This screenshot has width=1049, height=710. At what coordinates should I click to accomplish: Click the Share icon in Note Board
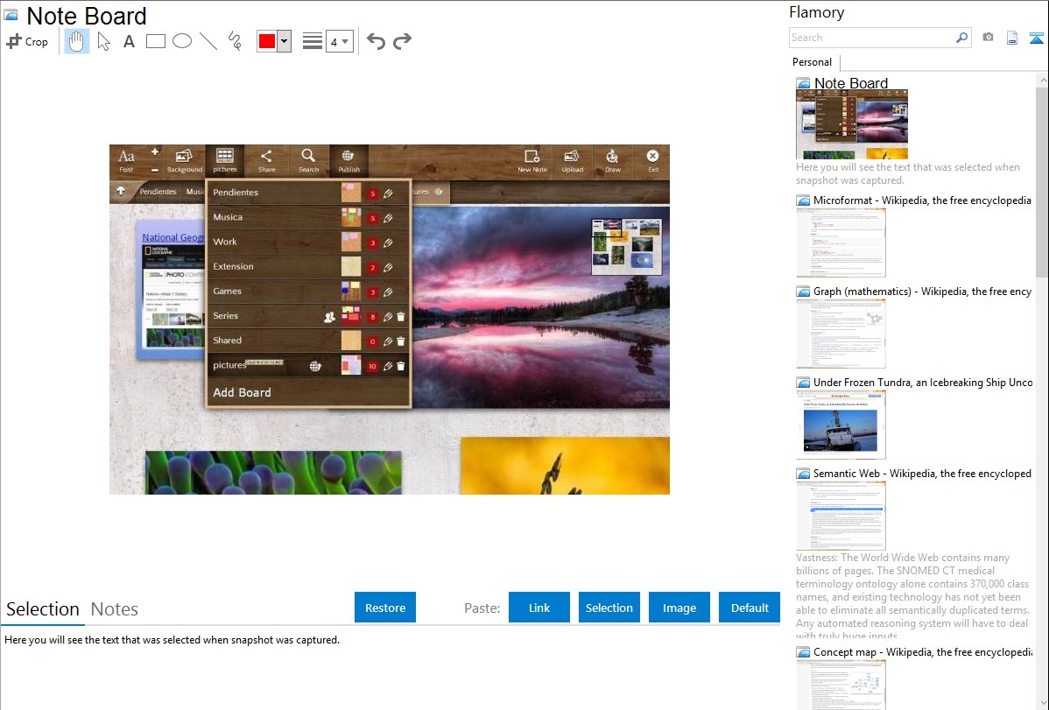(x=266, y=160)
